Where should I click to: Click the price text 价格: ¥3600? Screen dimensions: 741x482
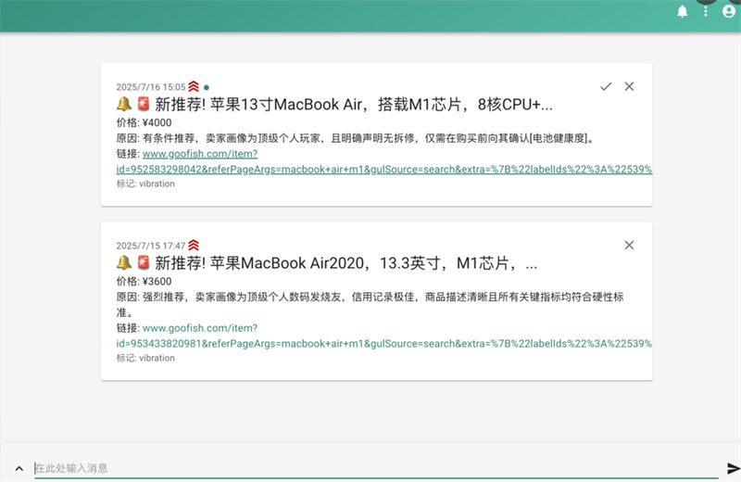[x=144, y=282]
